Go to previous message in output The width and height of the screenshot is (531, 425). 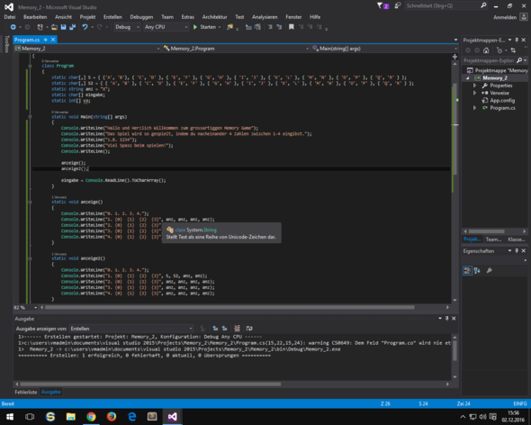(x=215, y=328)
